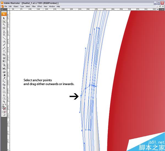Viewport: 165px width, 151px height.
Task: Select the Pen tool
Action: (4, 31)
